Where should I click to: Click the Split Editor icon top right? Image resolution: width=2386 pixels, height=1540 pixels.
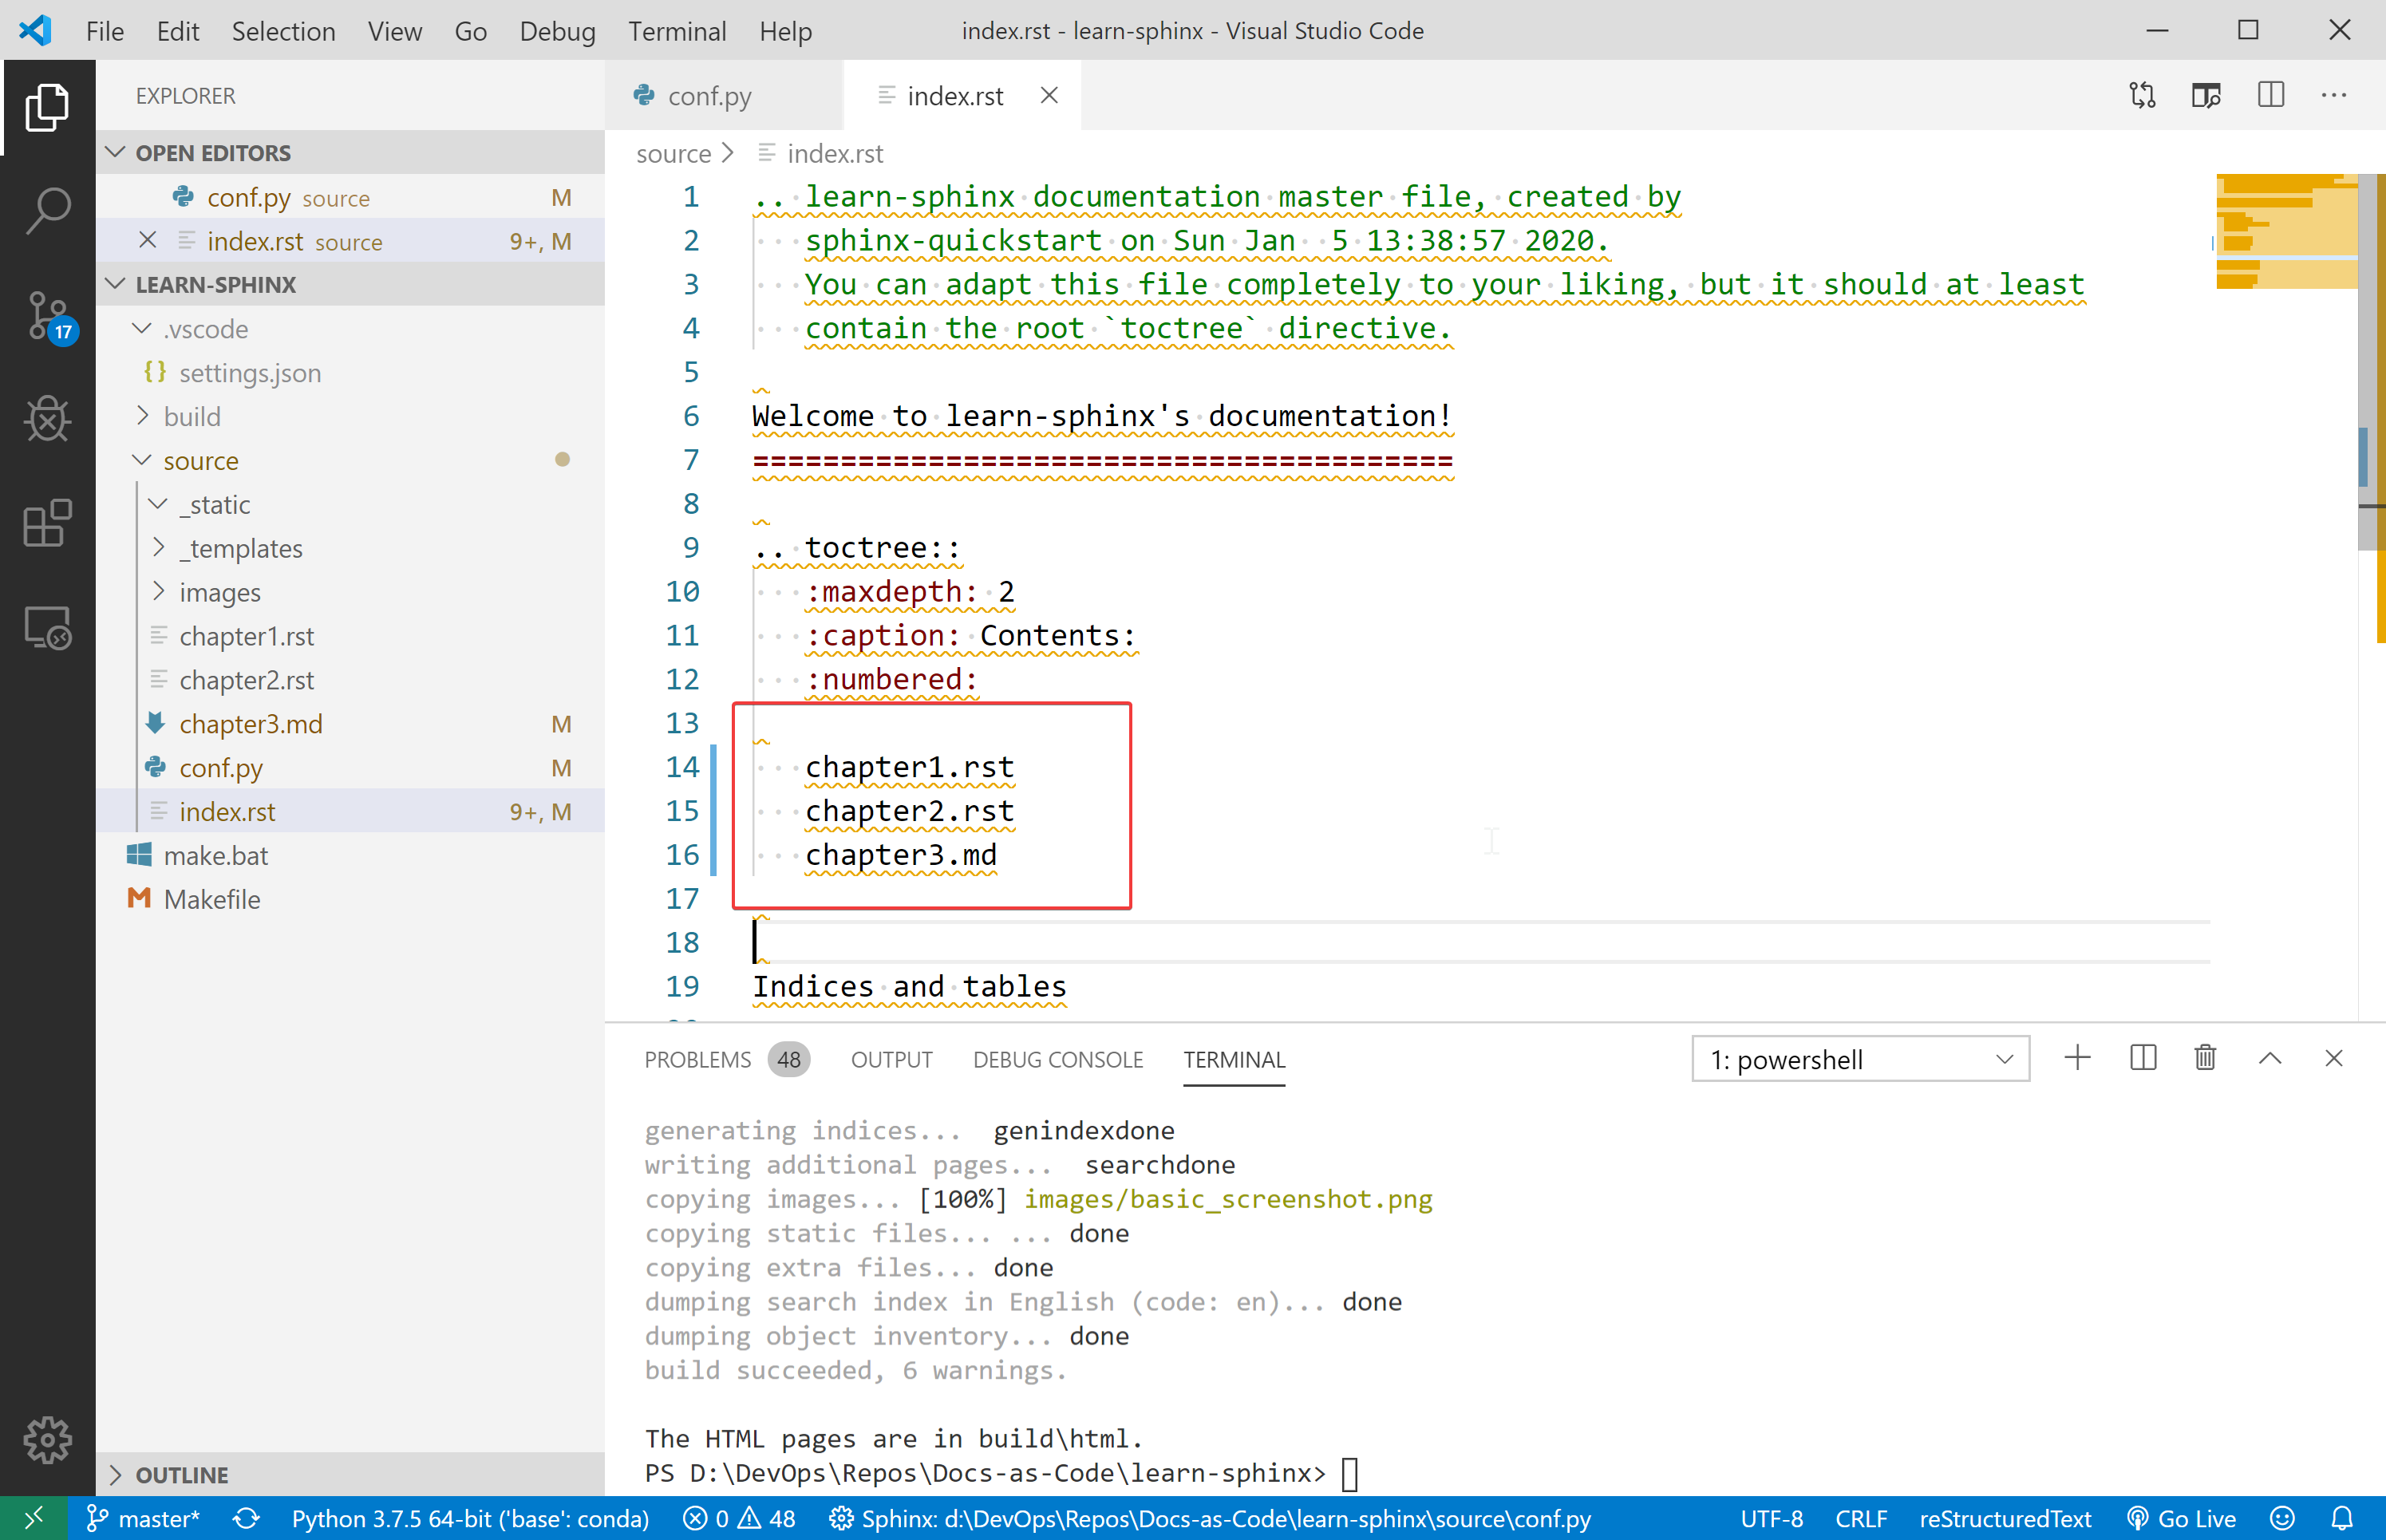tap(2271, 94)
